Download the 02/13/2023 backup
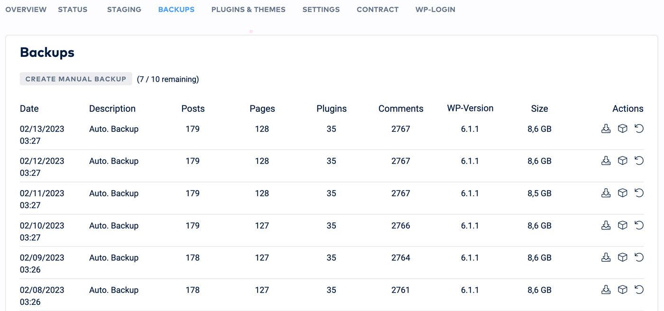664x311 pixels. point(606,128)
